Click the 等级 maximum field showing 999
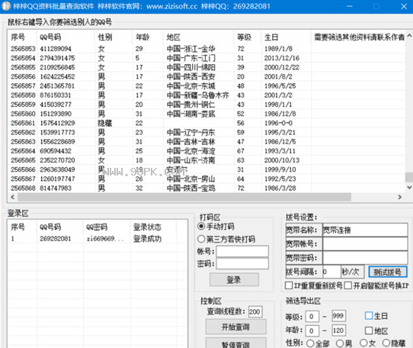Viewport: 413px width, 348px height. pyautogui.click(x=338, y=316)
